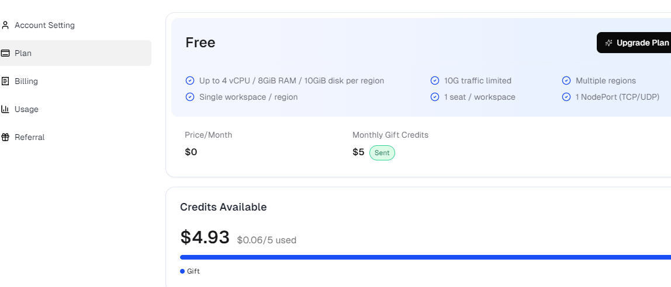The image size is (671, 287).
Task: Click check icon beside Single workspace / region
Action: point(190,97)
